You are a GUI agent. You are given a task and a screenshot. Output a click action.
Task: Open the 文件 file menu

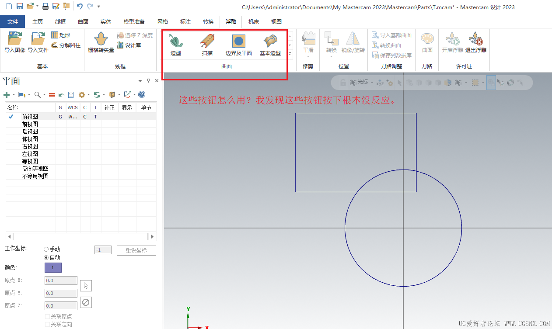click(13, 21)
